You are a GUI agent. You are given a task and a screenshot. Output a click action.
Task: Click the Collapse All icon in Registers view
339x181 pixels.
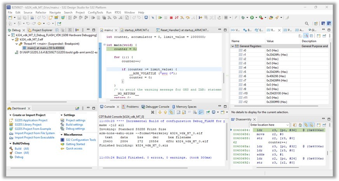(311, 36)
